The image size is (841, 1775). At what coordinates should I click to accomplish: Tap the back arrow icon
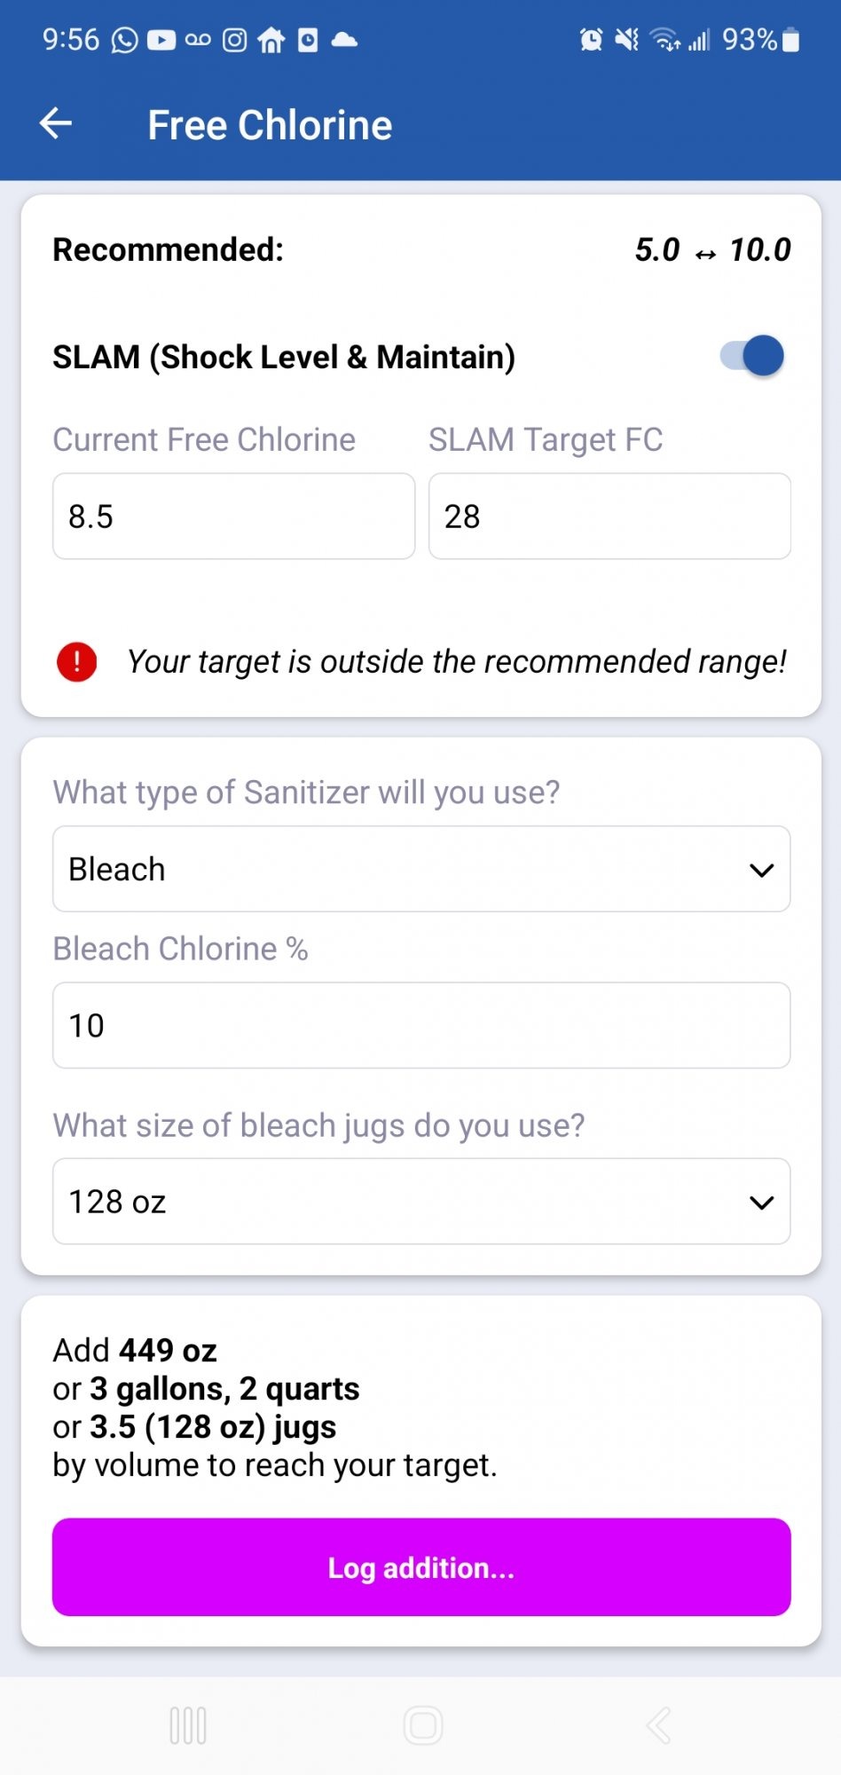56,123
